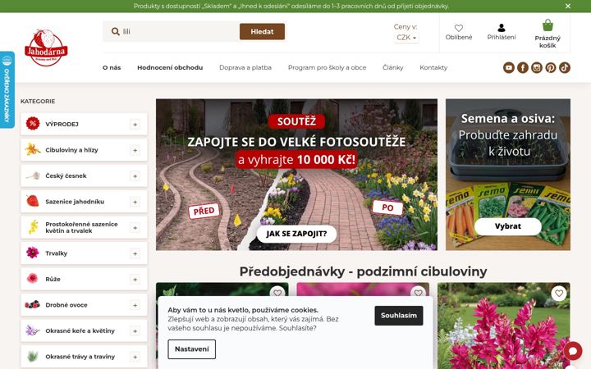Click the Růže rose icon
This screenshot has width=591, height=369.
tap(33, 279)
